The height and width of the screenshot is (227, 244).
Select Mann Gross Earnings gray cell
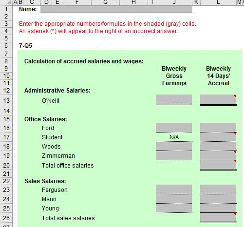[174, 199]
